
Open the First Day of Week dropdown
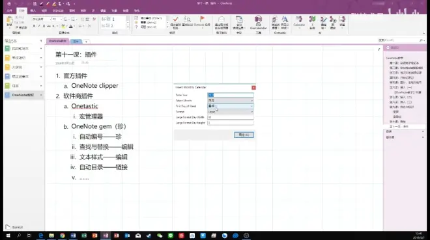[x=231, y=106]
